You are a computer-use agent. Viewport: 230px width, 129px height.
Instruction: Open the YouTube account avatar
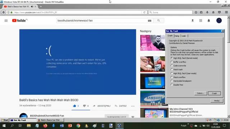pyautogui.click(x=219, y=20)
